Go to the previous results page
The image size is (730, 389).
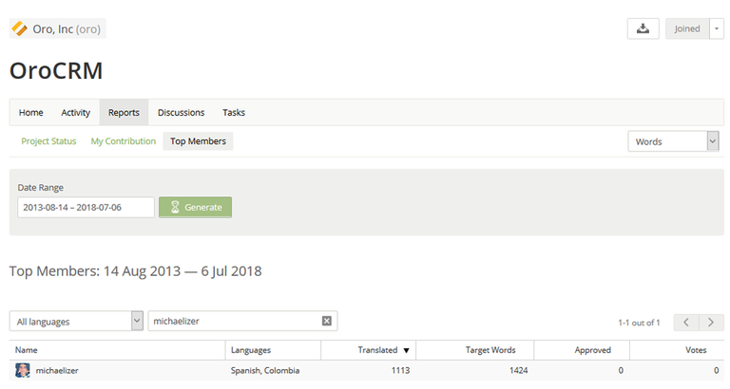click(x=686, y=323)
